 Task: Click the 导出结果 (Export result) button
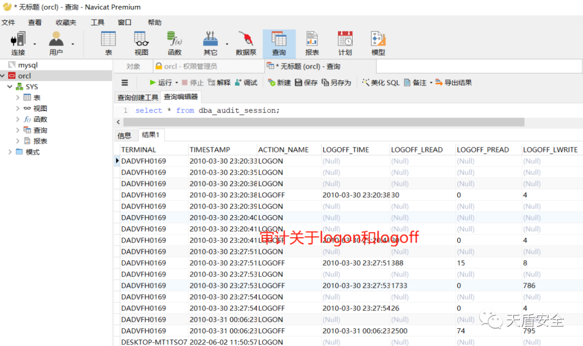coord(453,82)
